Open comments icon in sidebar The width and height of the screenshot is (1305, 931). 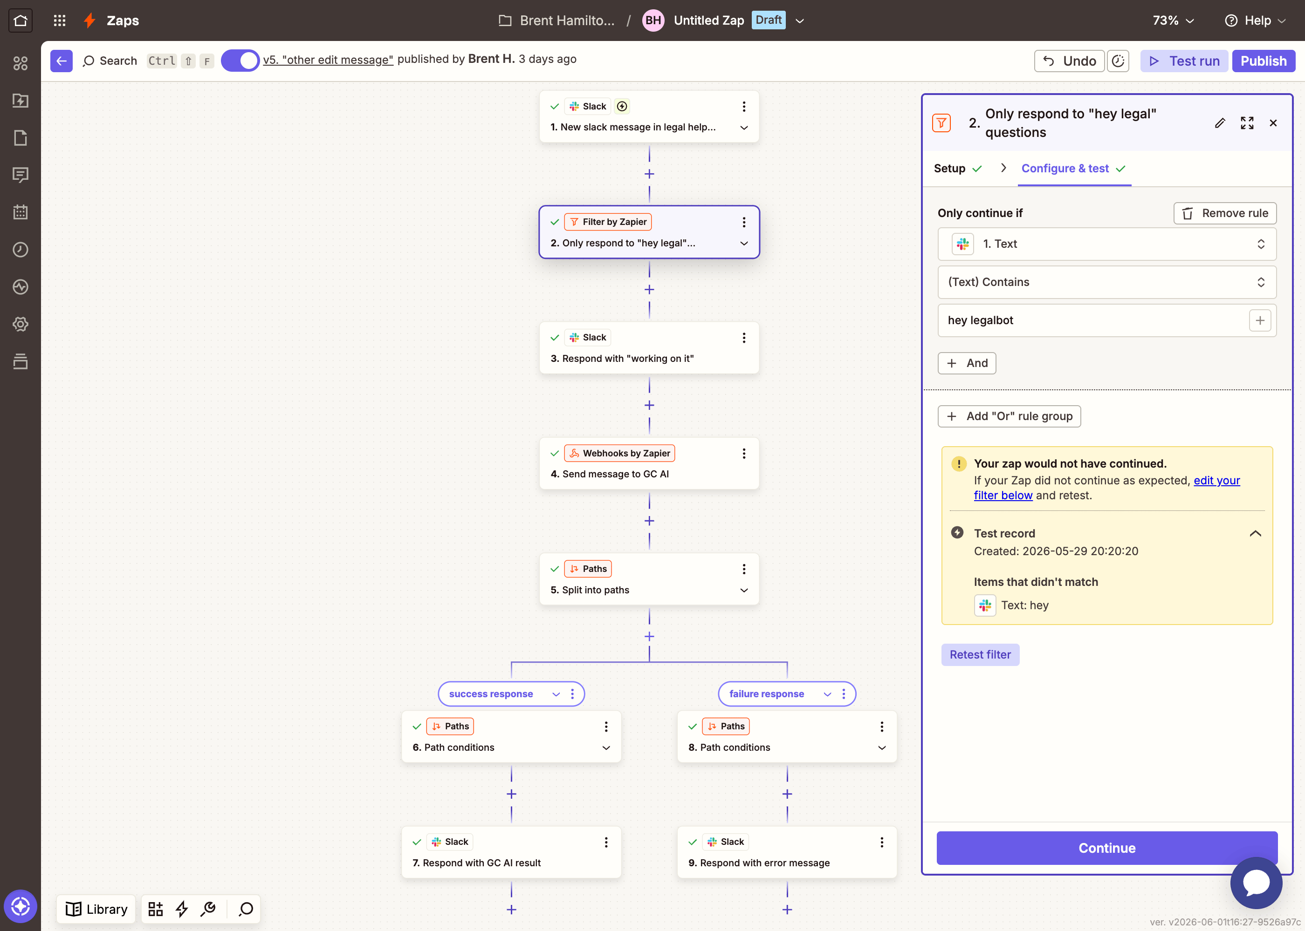click(21, 175)
